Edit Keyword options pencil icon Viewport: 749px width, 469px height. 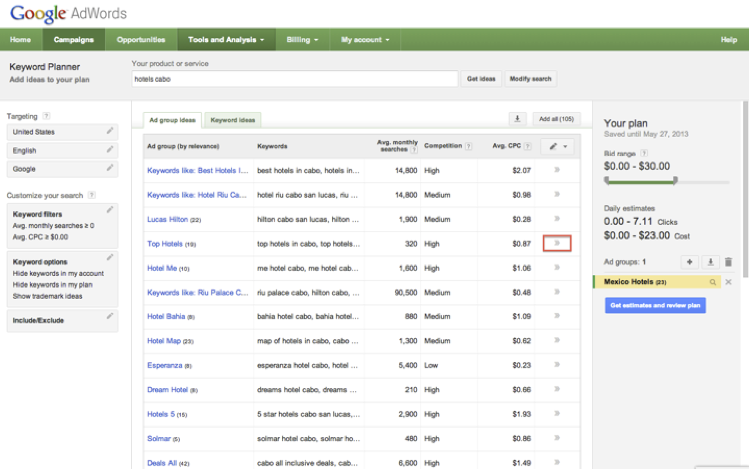click(110, 257)
